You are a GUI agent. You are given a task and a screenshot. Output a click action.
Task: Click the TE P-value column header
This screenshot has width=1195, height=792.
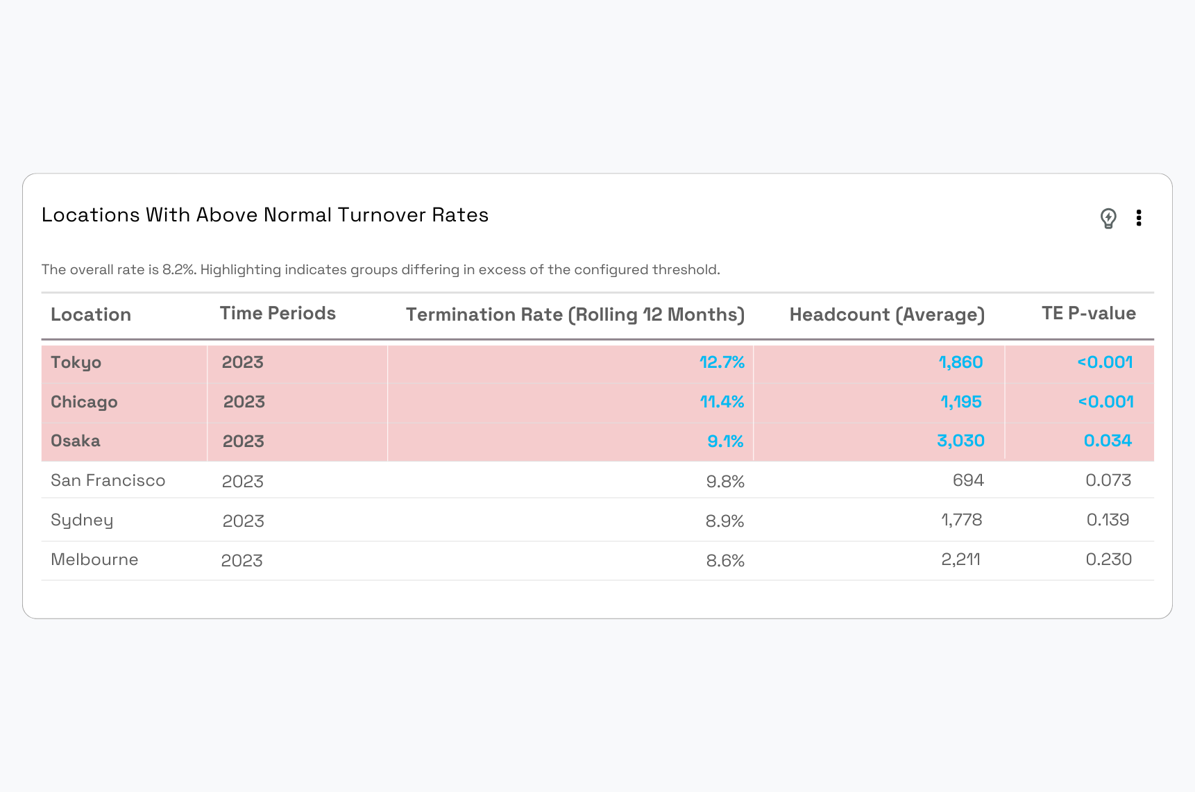pyautogui.click(x=1087, y=313)
